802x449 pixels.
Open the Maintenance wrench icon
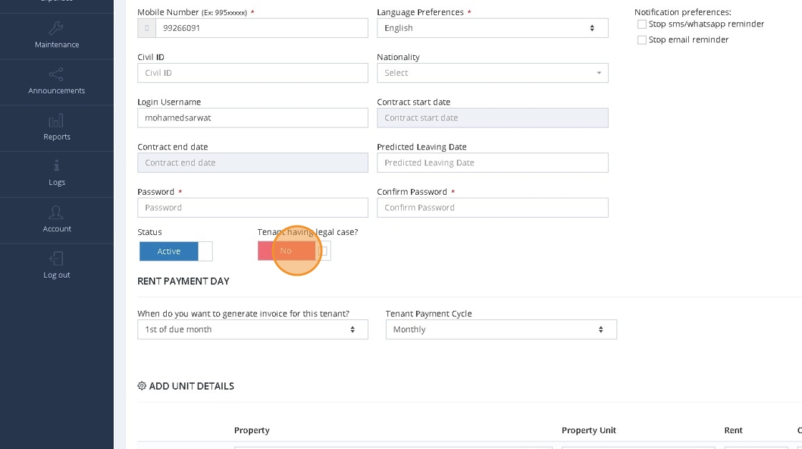(57, 29)
